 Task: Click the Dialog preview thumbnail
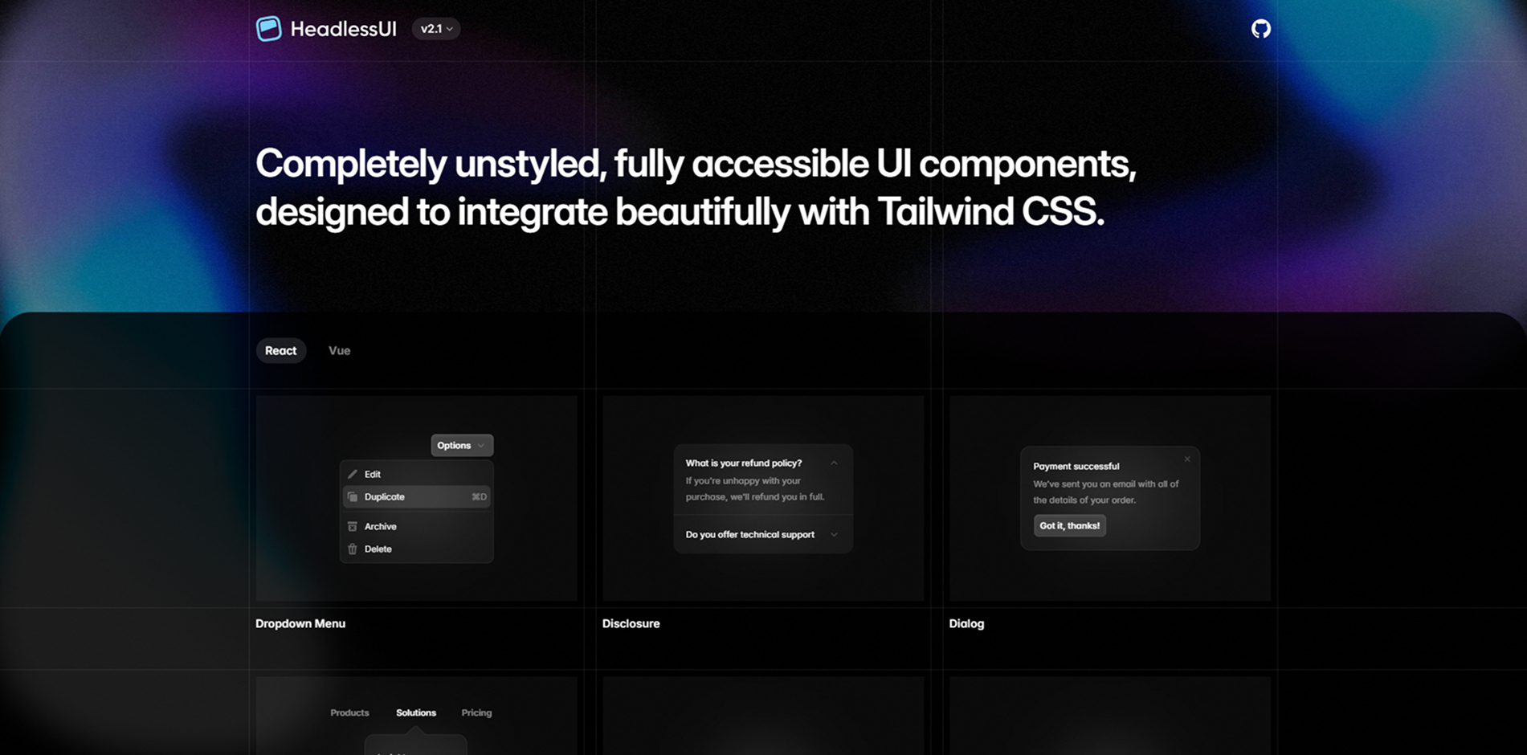pos(1110,498)
